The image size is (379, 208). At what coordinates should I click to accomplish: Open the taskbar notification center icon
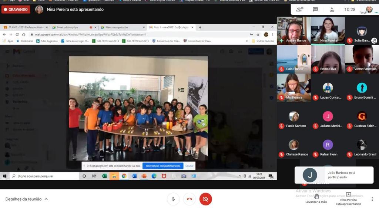[x=271, y=176]
